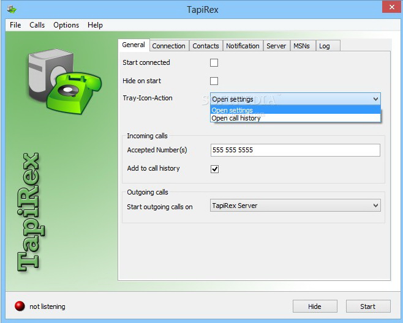Switch to the Connection tab

pyautogui.click(x=168, y=46)
